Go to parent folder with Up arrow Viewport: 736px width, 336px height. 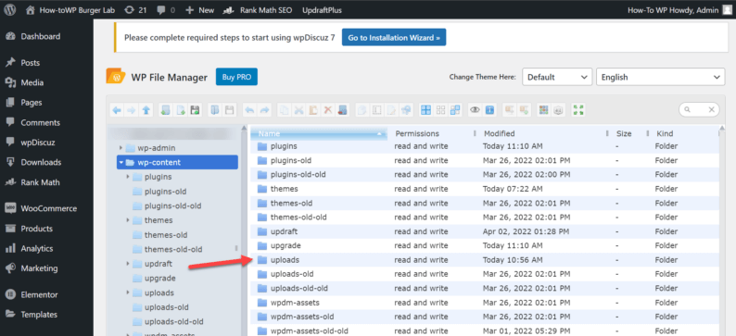pos(146,110)
